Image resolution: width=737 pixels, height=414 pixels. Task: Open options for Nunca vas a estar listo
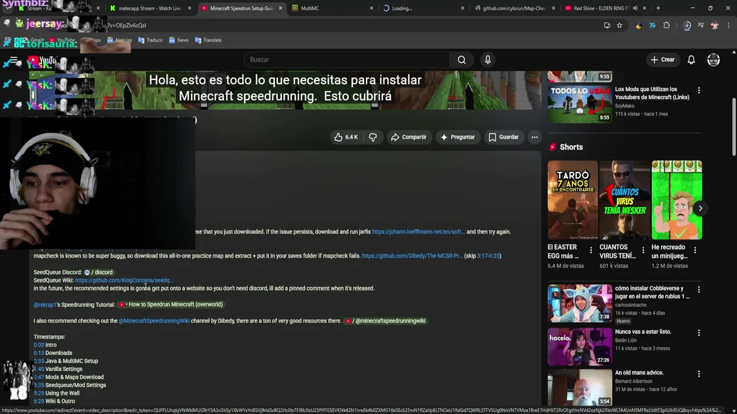pyautogui.click(x=698, y=332)
